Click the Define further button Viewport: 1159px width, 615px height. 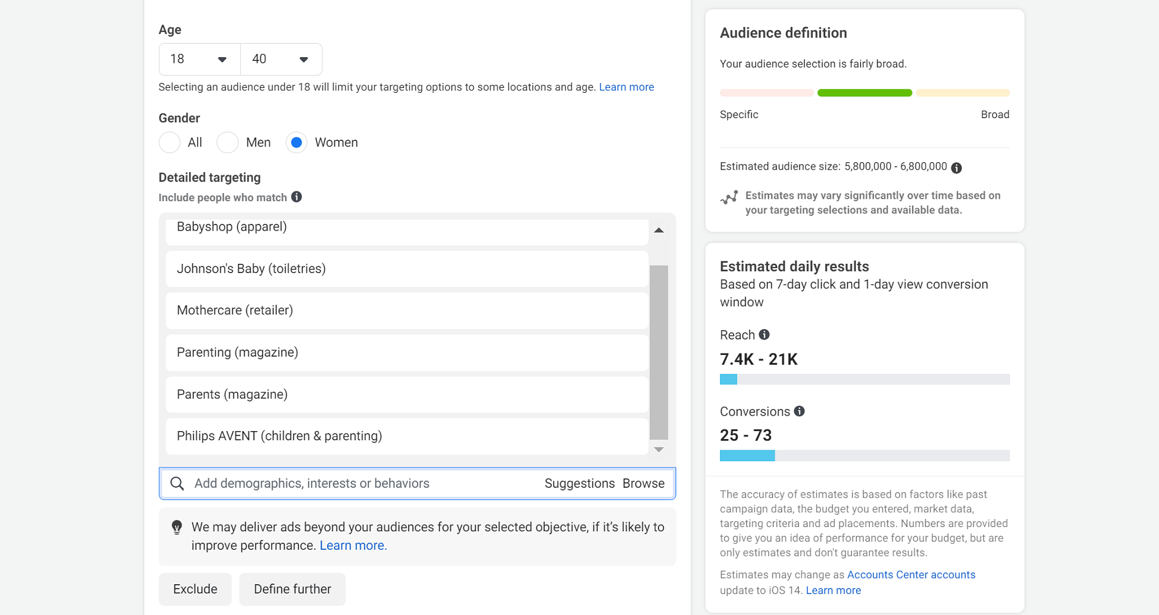click(293, 589)
